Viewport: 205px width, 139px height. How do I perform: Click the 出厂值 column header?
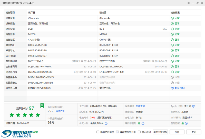point(32,13)
